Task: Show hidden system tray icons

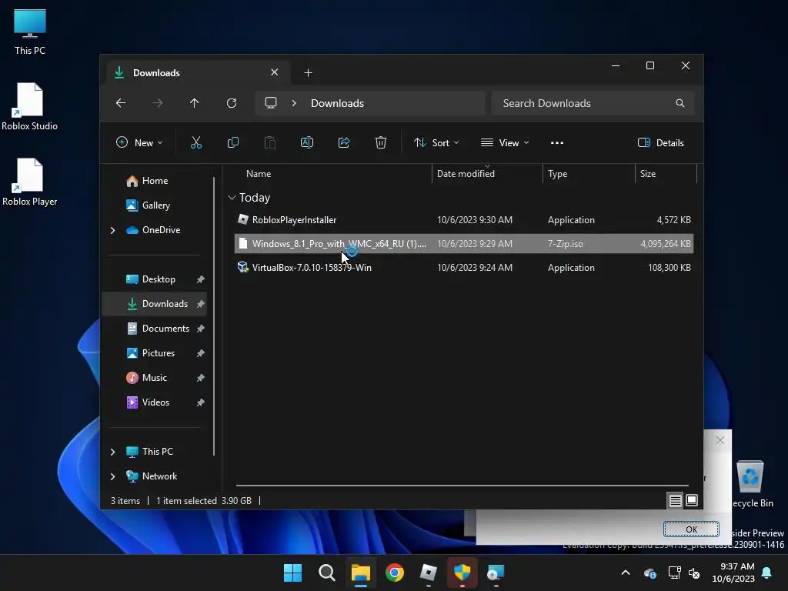Action: (x=626, y=573)
